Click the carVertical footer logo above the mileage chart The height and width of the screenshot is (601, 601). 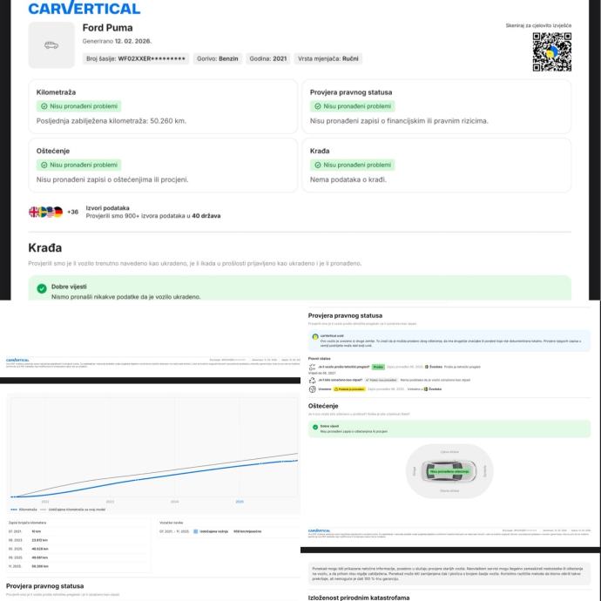[x=17, y=360]
